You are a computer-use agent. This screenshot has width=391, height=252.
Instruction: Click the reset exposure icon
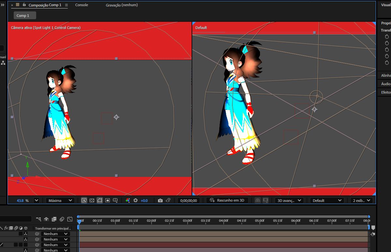(136, 201)
